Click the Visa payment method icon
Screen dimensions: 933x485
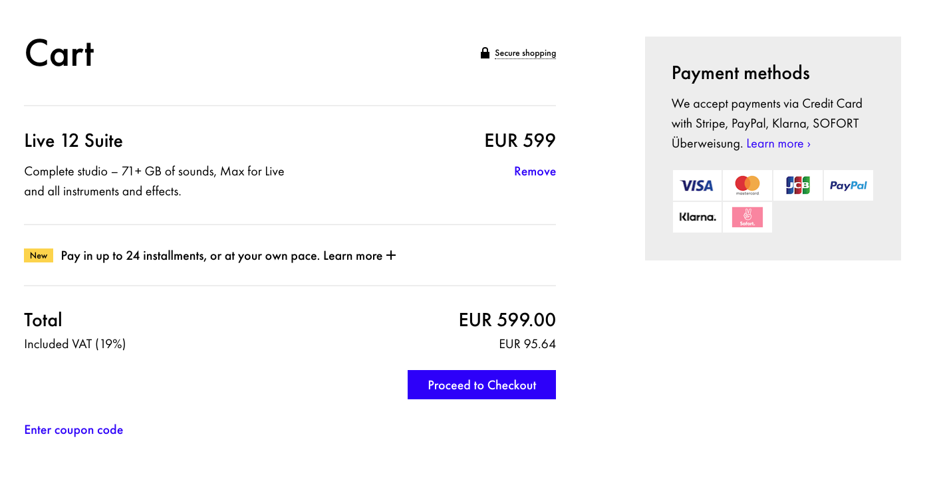697,185
